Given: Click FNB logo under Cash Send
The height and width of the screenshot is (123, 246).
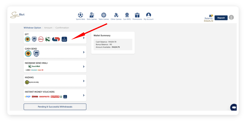Looking at the screenshot, I should point(28,54).
